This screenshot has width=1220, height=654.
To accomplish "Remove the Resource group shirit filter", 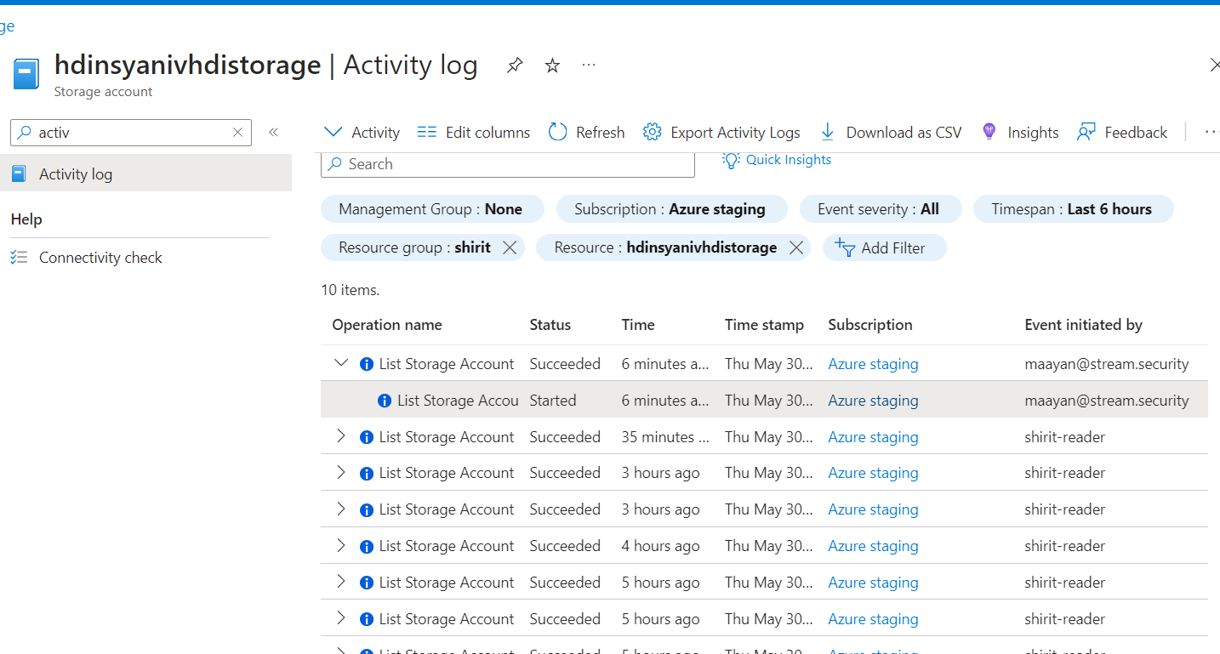I will (x=510, y=247).
